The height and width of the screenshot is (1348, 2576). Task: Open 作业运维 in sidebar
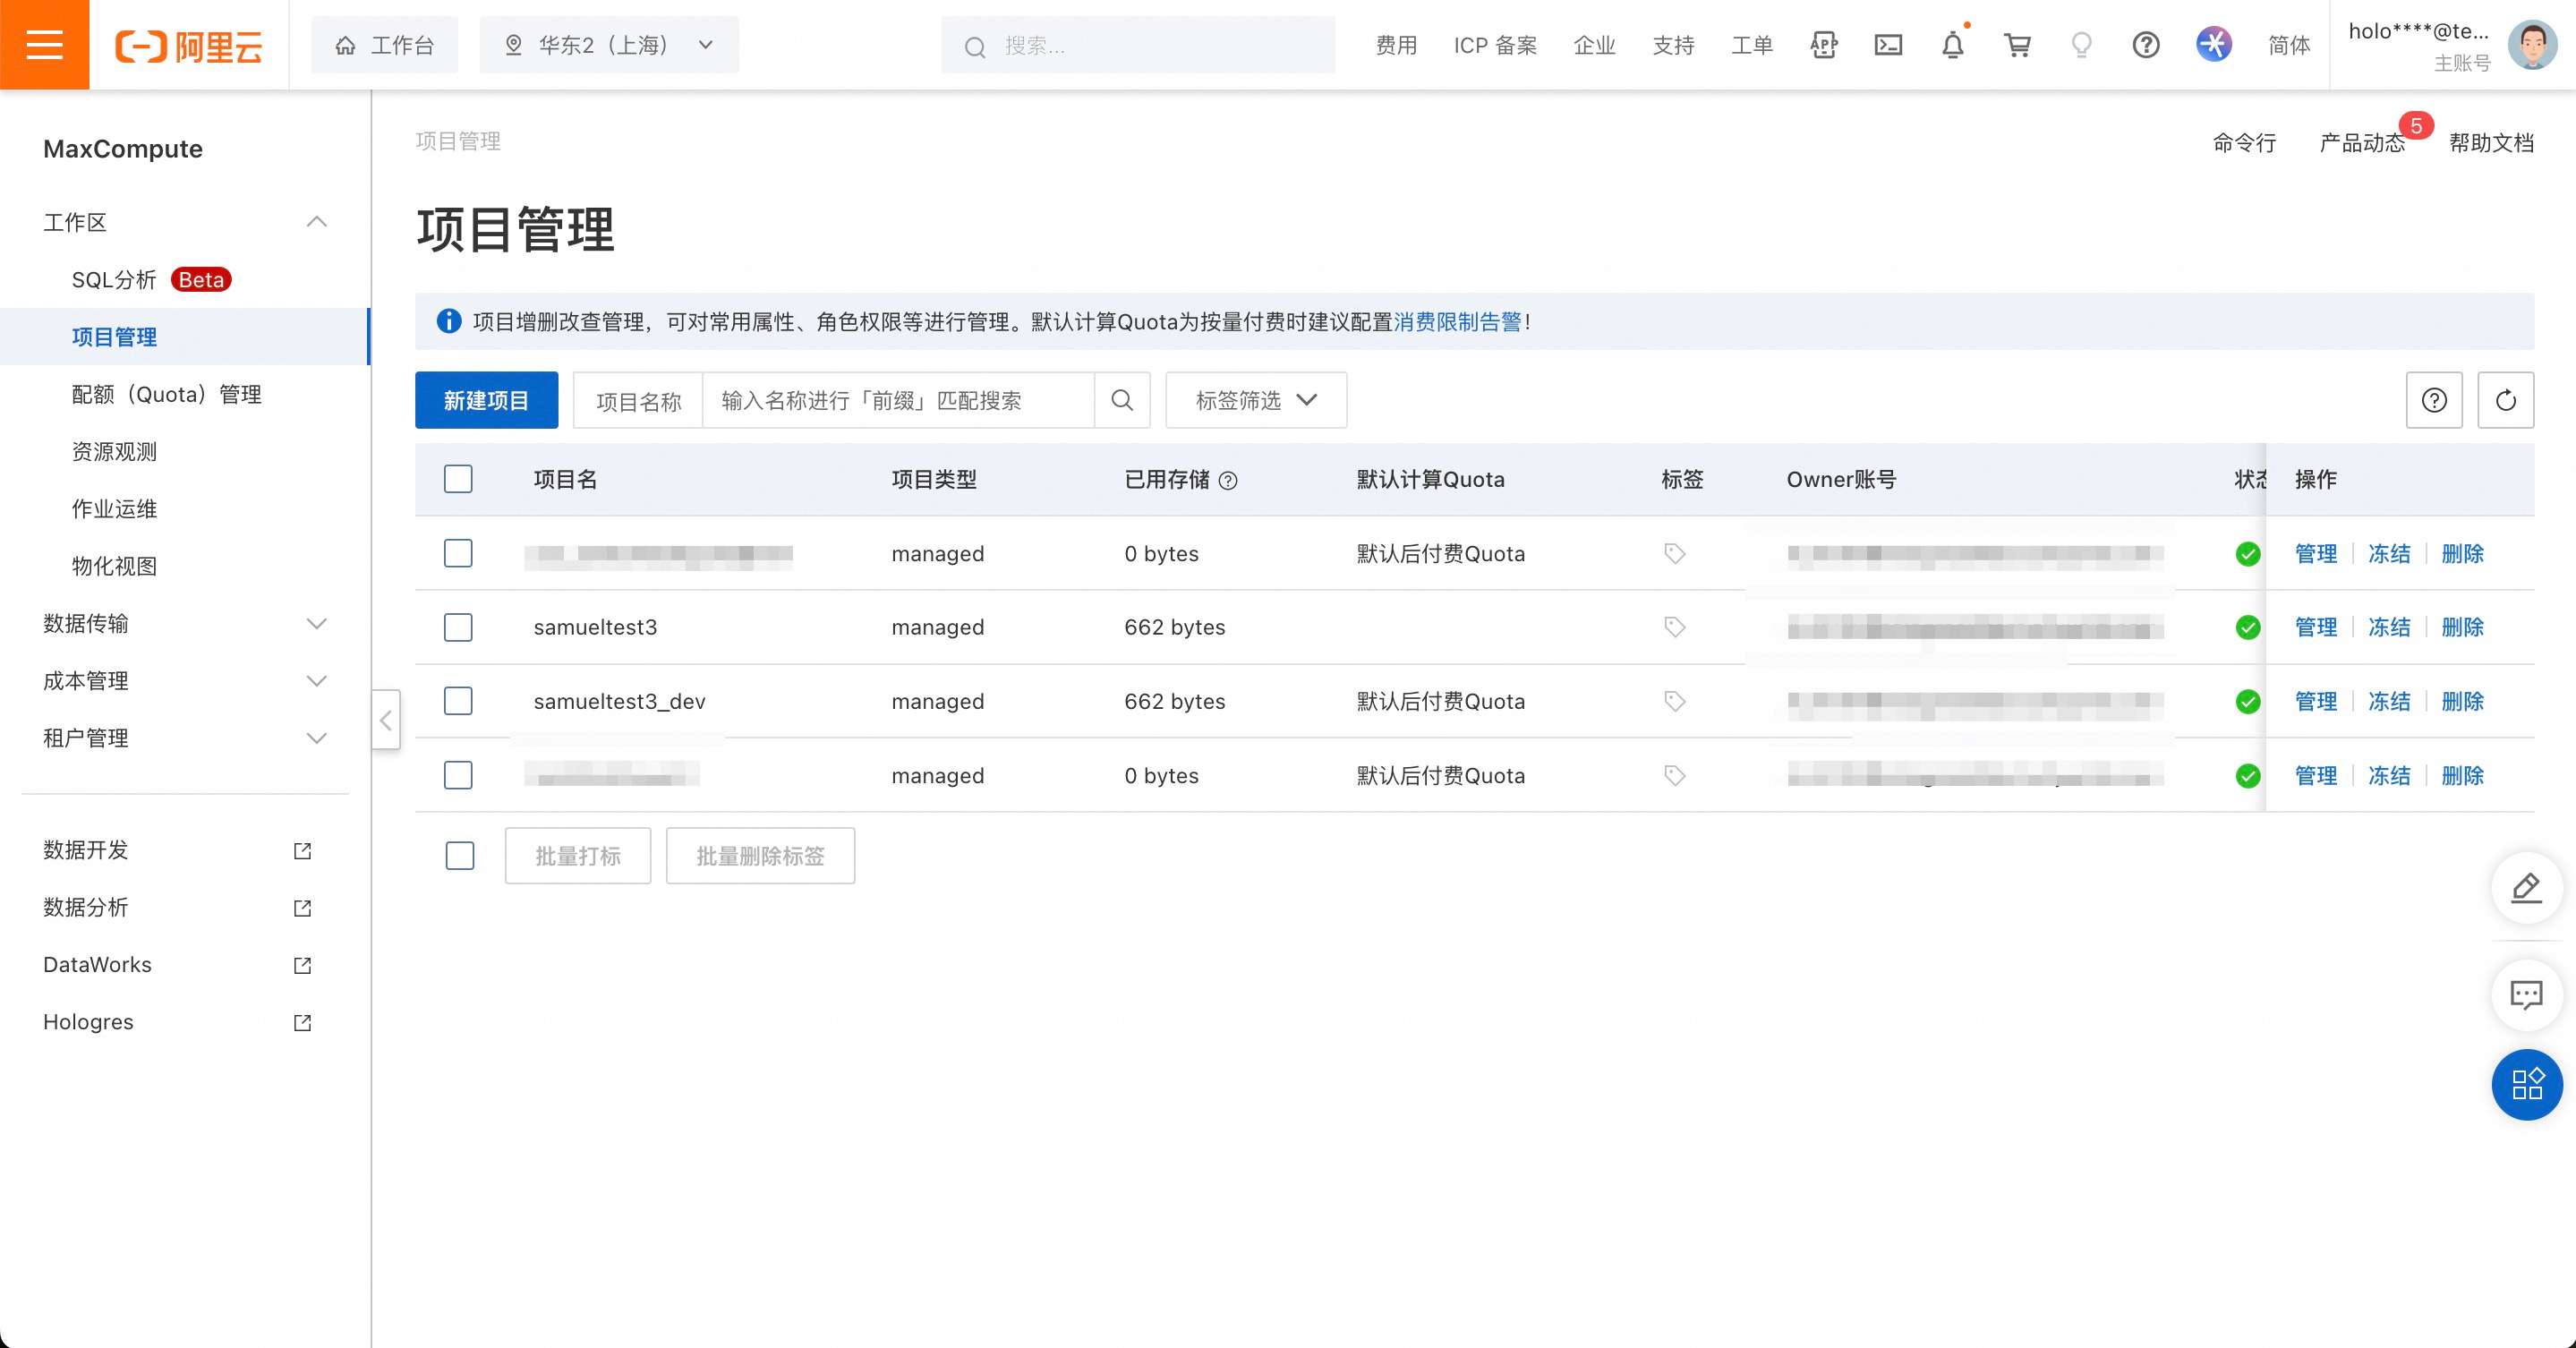pos(185,508)
